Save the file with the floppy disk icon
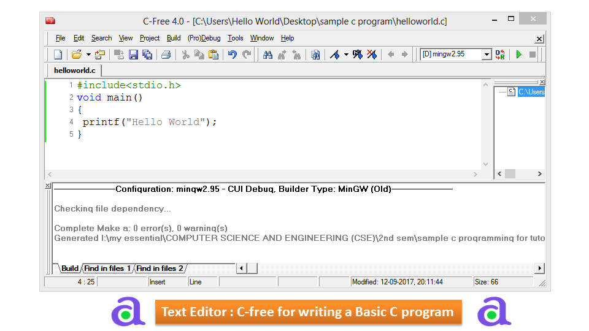Screen dimensions: 589x331 (133, 55)
